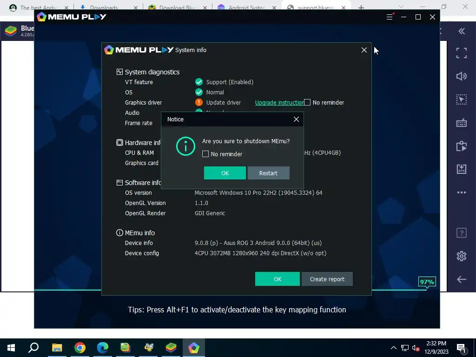
Task: Install APK via MEmu sidebar APK icon
Action: tap(462, 169)
